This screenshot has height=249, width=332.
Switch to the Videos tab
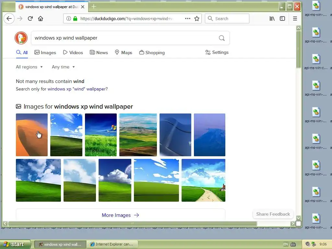click(73, 53)
